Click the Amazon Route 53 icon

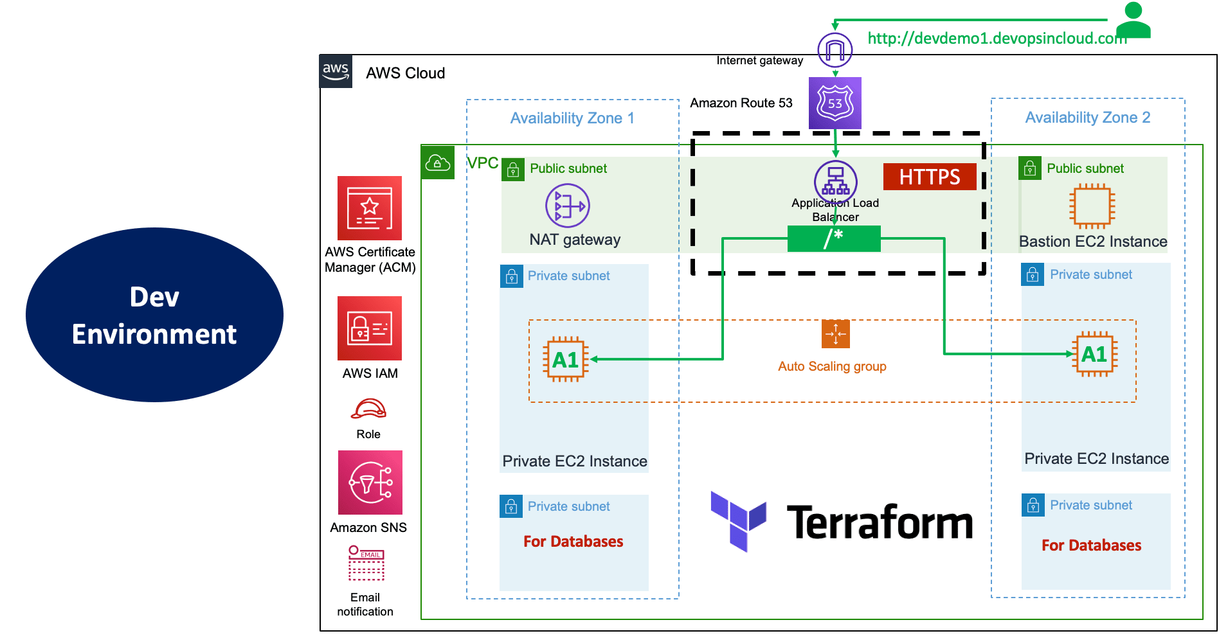coord(835,103)
